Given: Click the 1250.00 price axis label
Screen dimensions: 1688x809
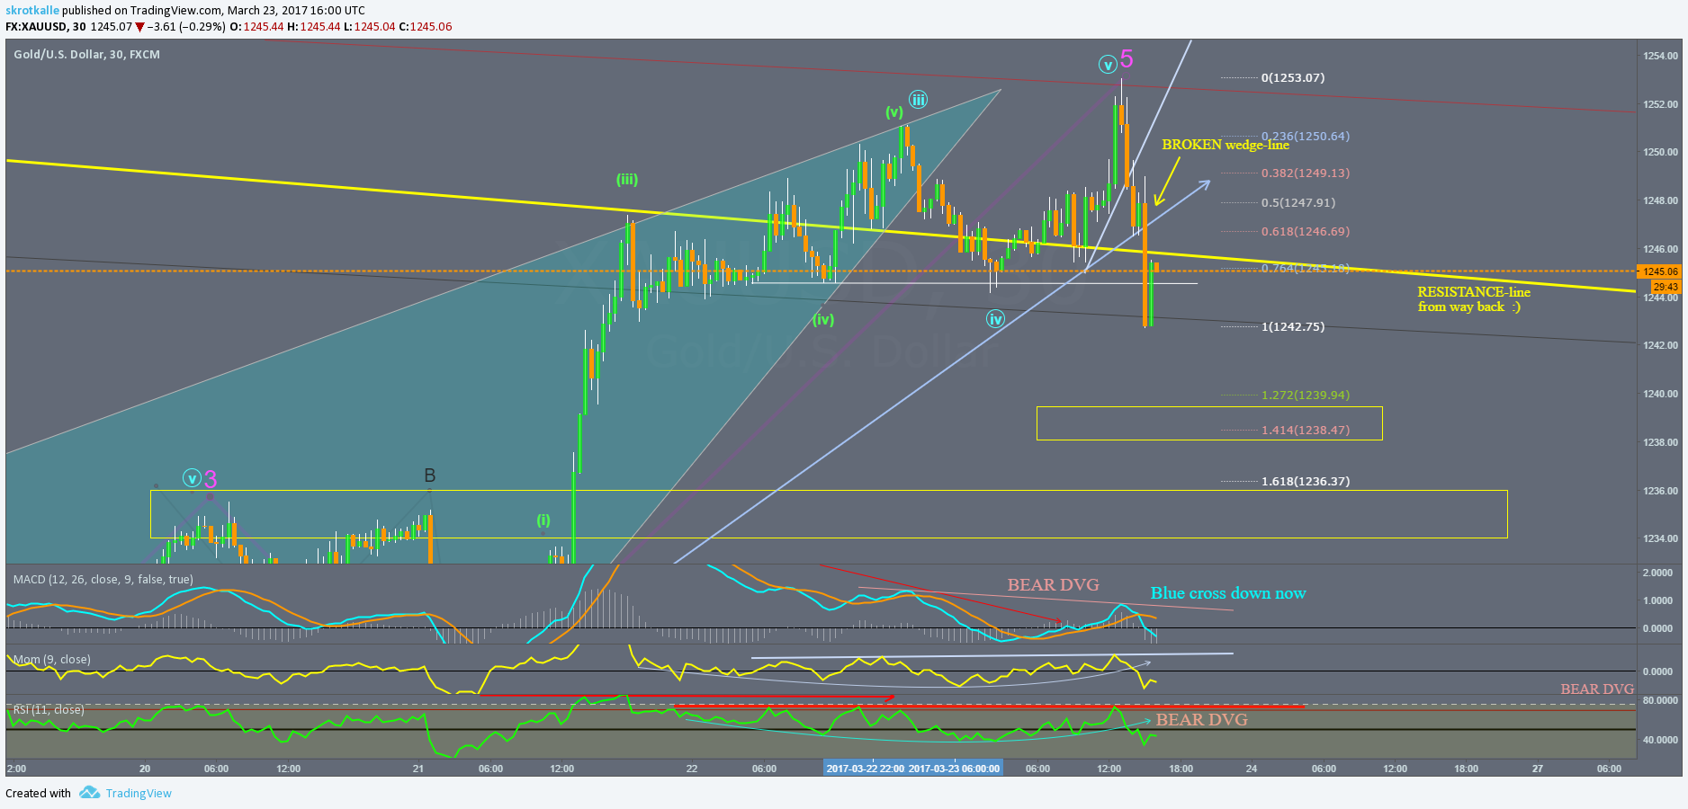Looking at the screenshot, I should 1661,153.
